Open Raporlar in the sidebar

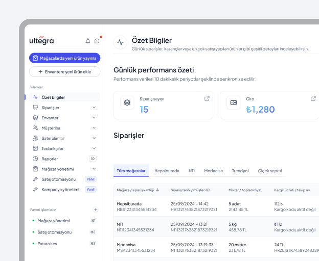click(50, 159)
